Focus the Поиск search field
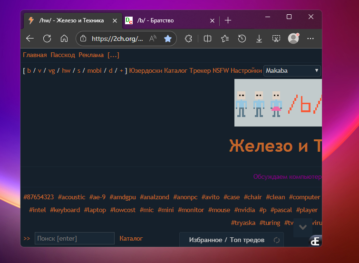The width and height of the screenshot is (359, 263). (x=75, y=238)
